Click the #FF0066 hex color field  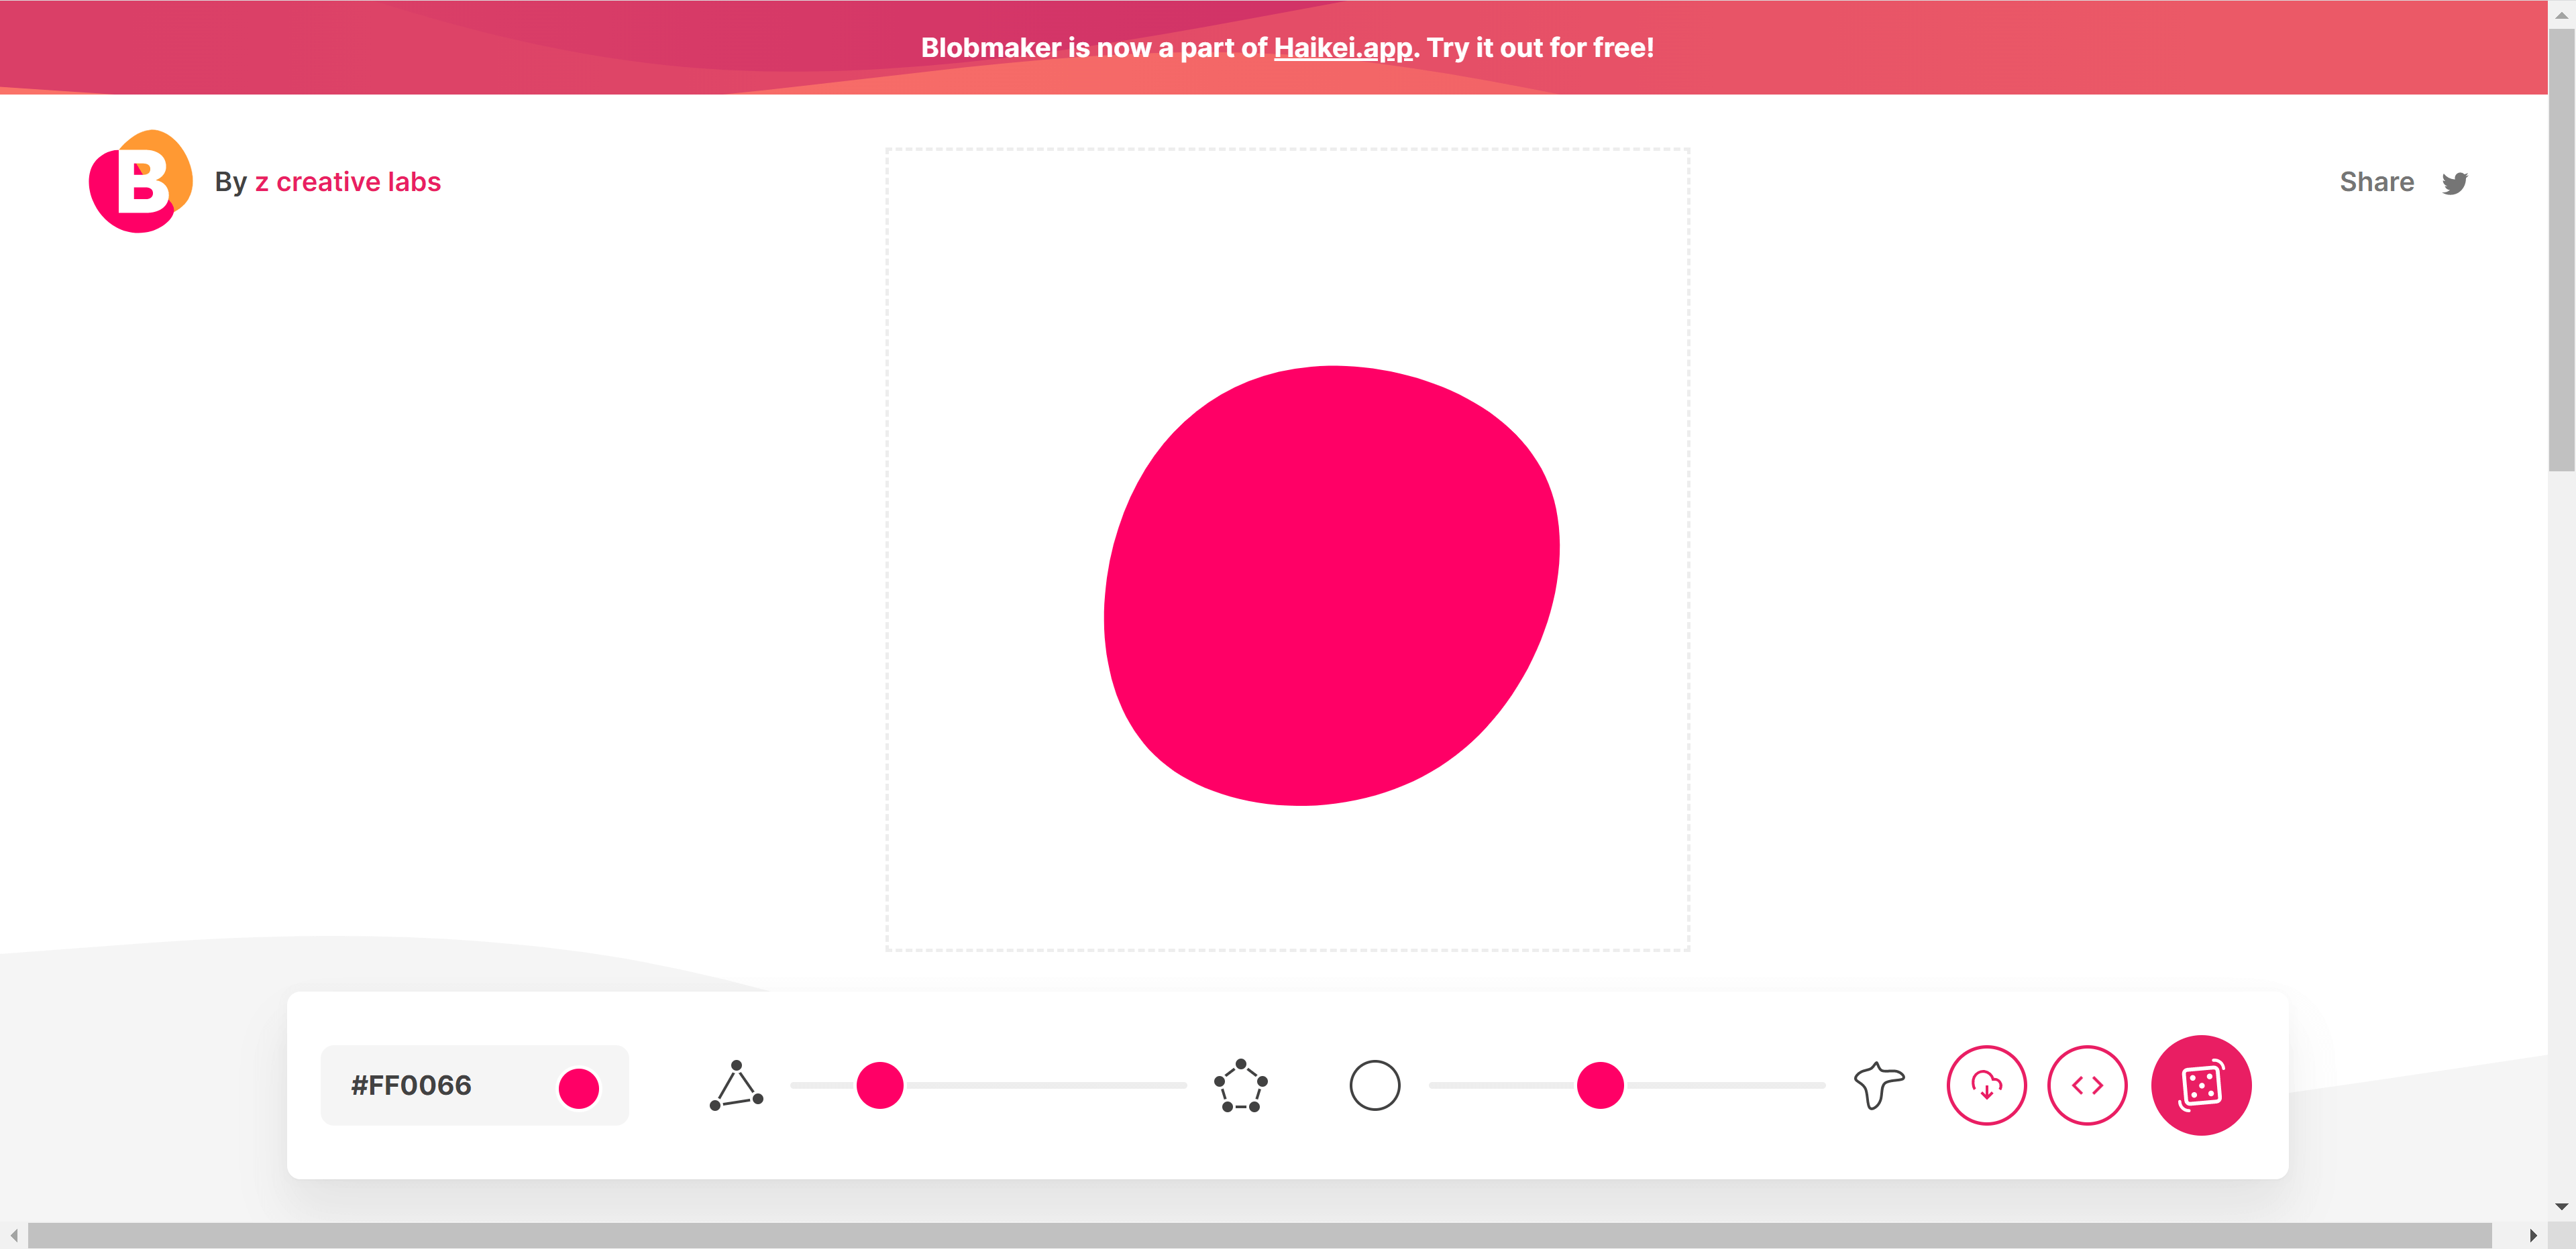[411, 1085]
